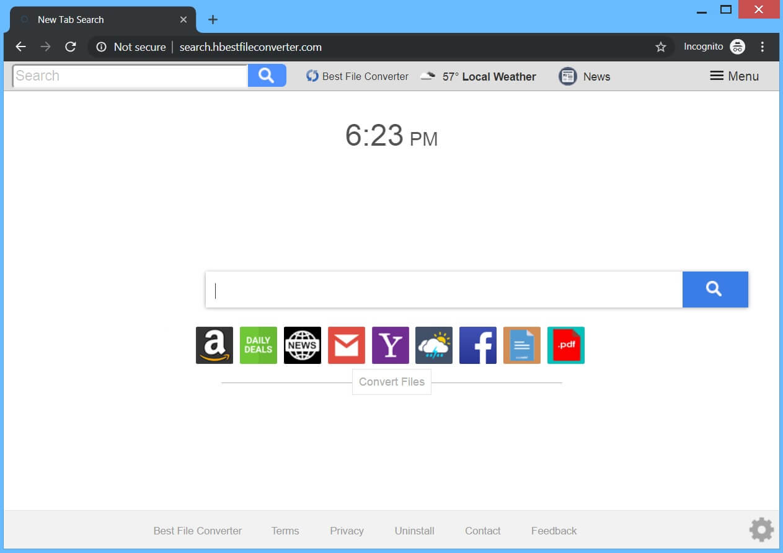Click the blue search button in toolbar
This screenshot has height=553, width=783.
(x=267, y=76)
